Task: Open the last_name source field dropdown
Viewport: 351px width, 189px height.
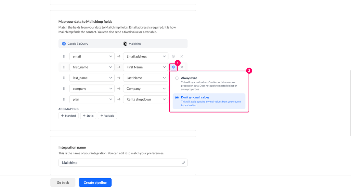Action: coord(92,78)
